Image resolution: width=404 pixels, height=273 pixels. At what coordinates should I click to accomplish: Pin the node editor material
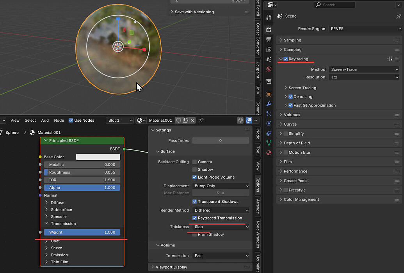tap(201, 120)
